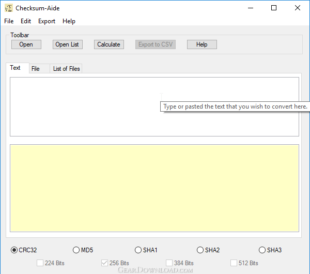This screenshot has width=310, height=274.
Task: Open the Export menu
Action: [47, 21]
